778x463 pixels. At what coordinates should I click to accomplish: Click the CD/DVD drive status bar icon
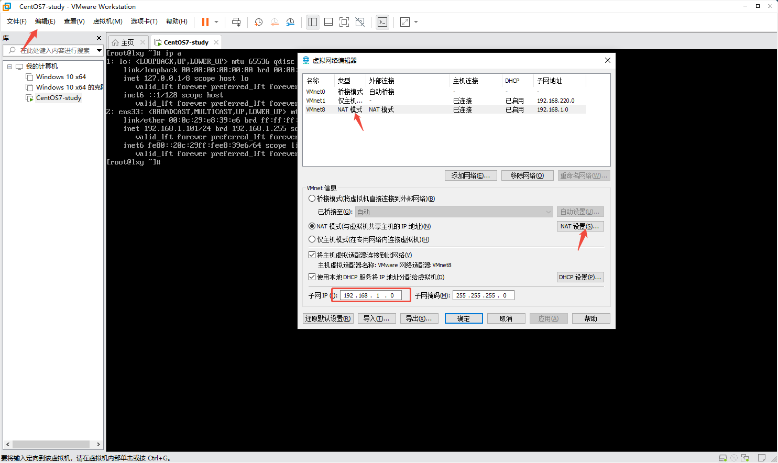coord(734,458)
